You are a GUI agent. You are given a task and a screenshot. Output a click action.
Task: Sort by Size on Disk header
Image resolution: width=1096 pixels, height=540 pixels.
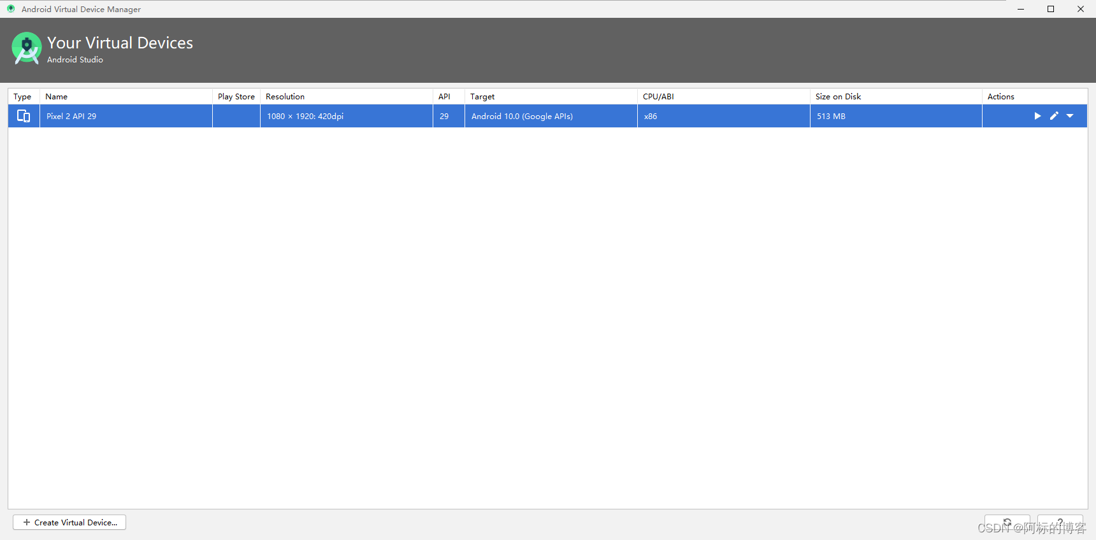tap(896, 97)
